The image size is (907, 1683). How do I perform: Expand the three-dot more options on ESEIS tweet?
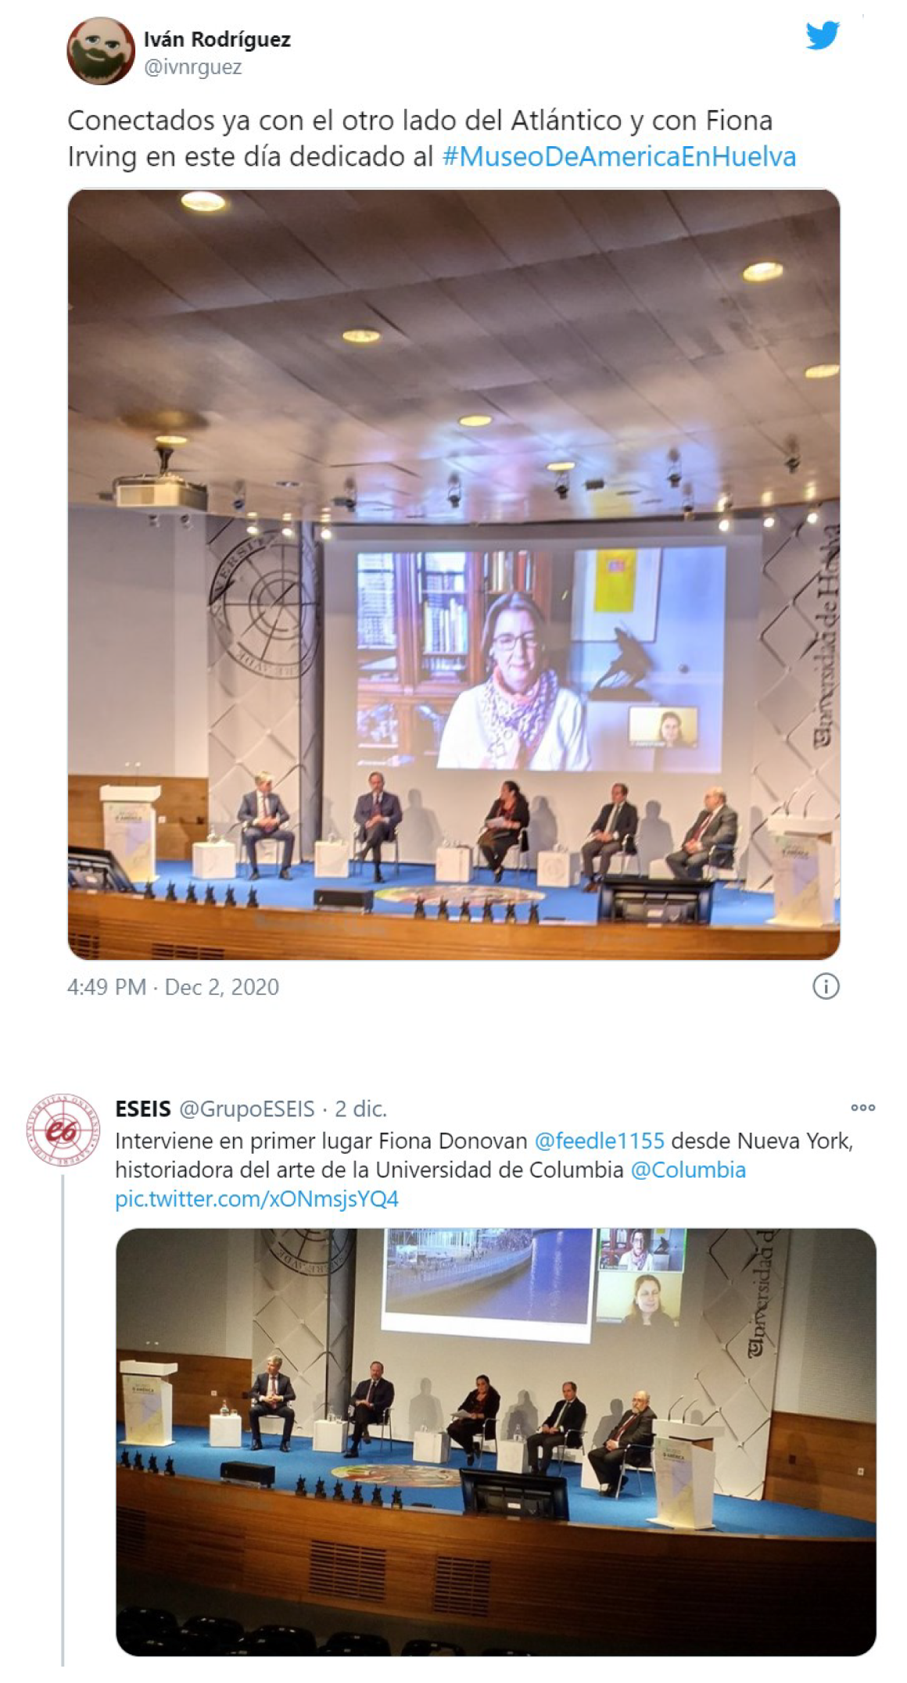point(862,1108)
